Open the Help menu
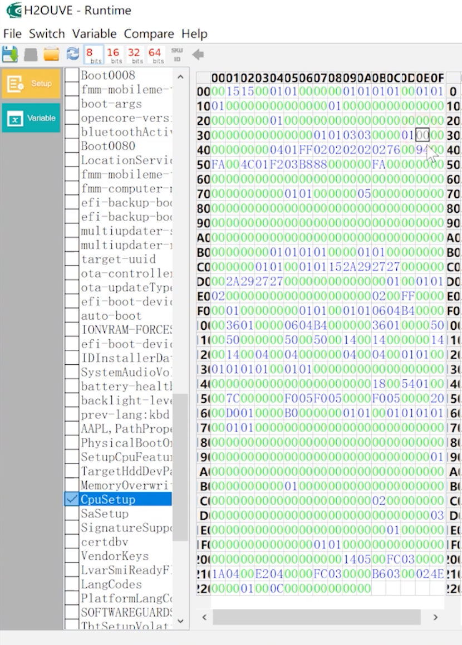This screenshot has width=462, height=645. tap(194, 34)
